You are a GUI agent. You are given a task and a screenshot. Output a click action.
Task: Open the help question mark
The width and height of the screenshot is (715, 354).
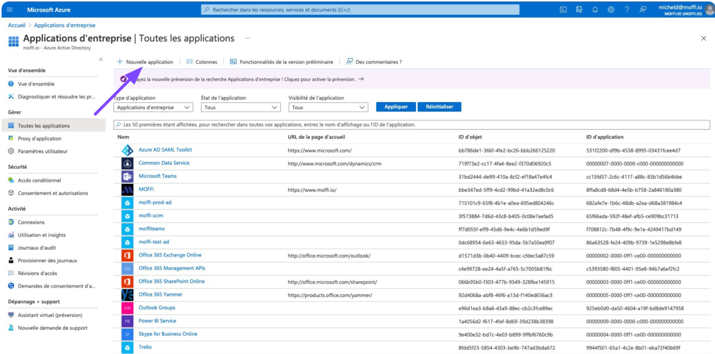click(x=627, y=9)
